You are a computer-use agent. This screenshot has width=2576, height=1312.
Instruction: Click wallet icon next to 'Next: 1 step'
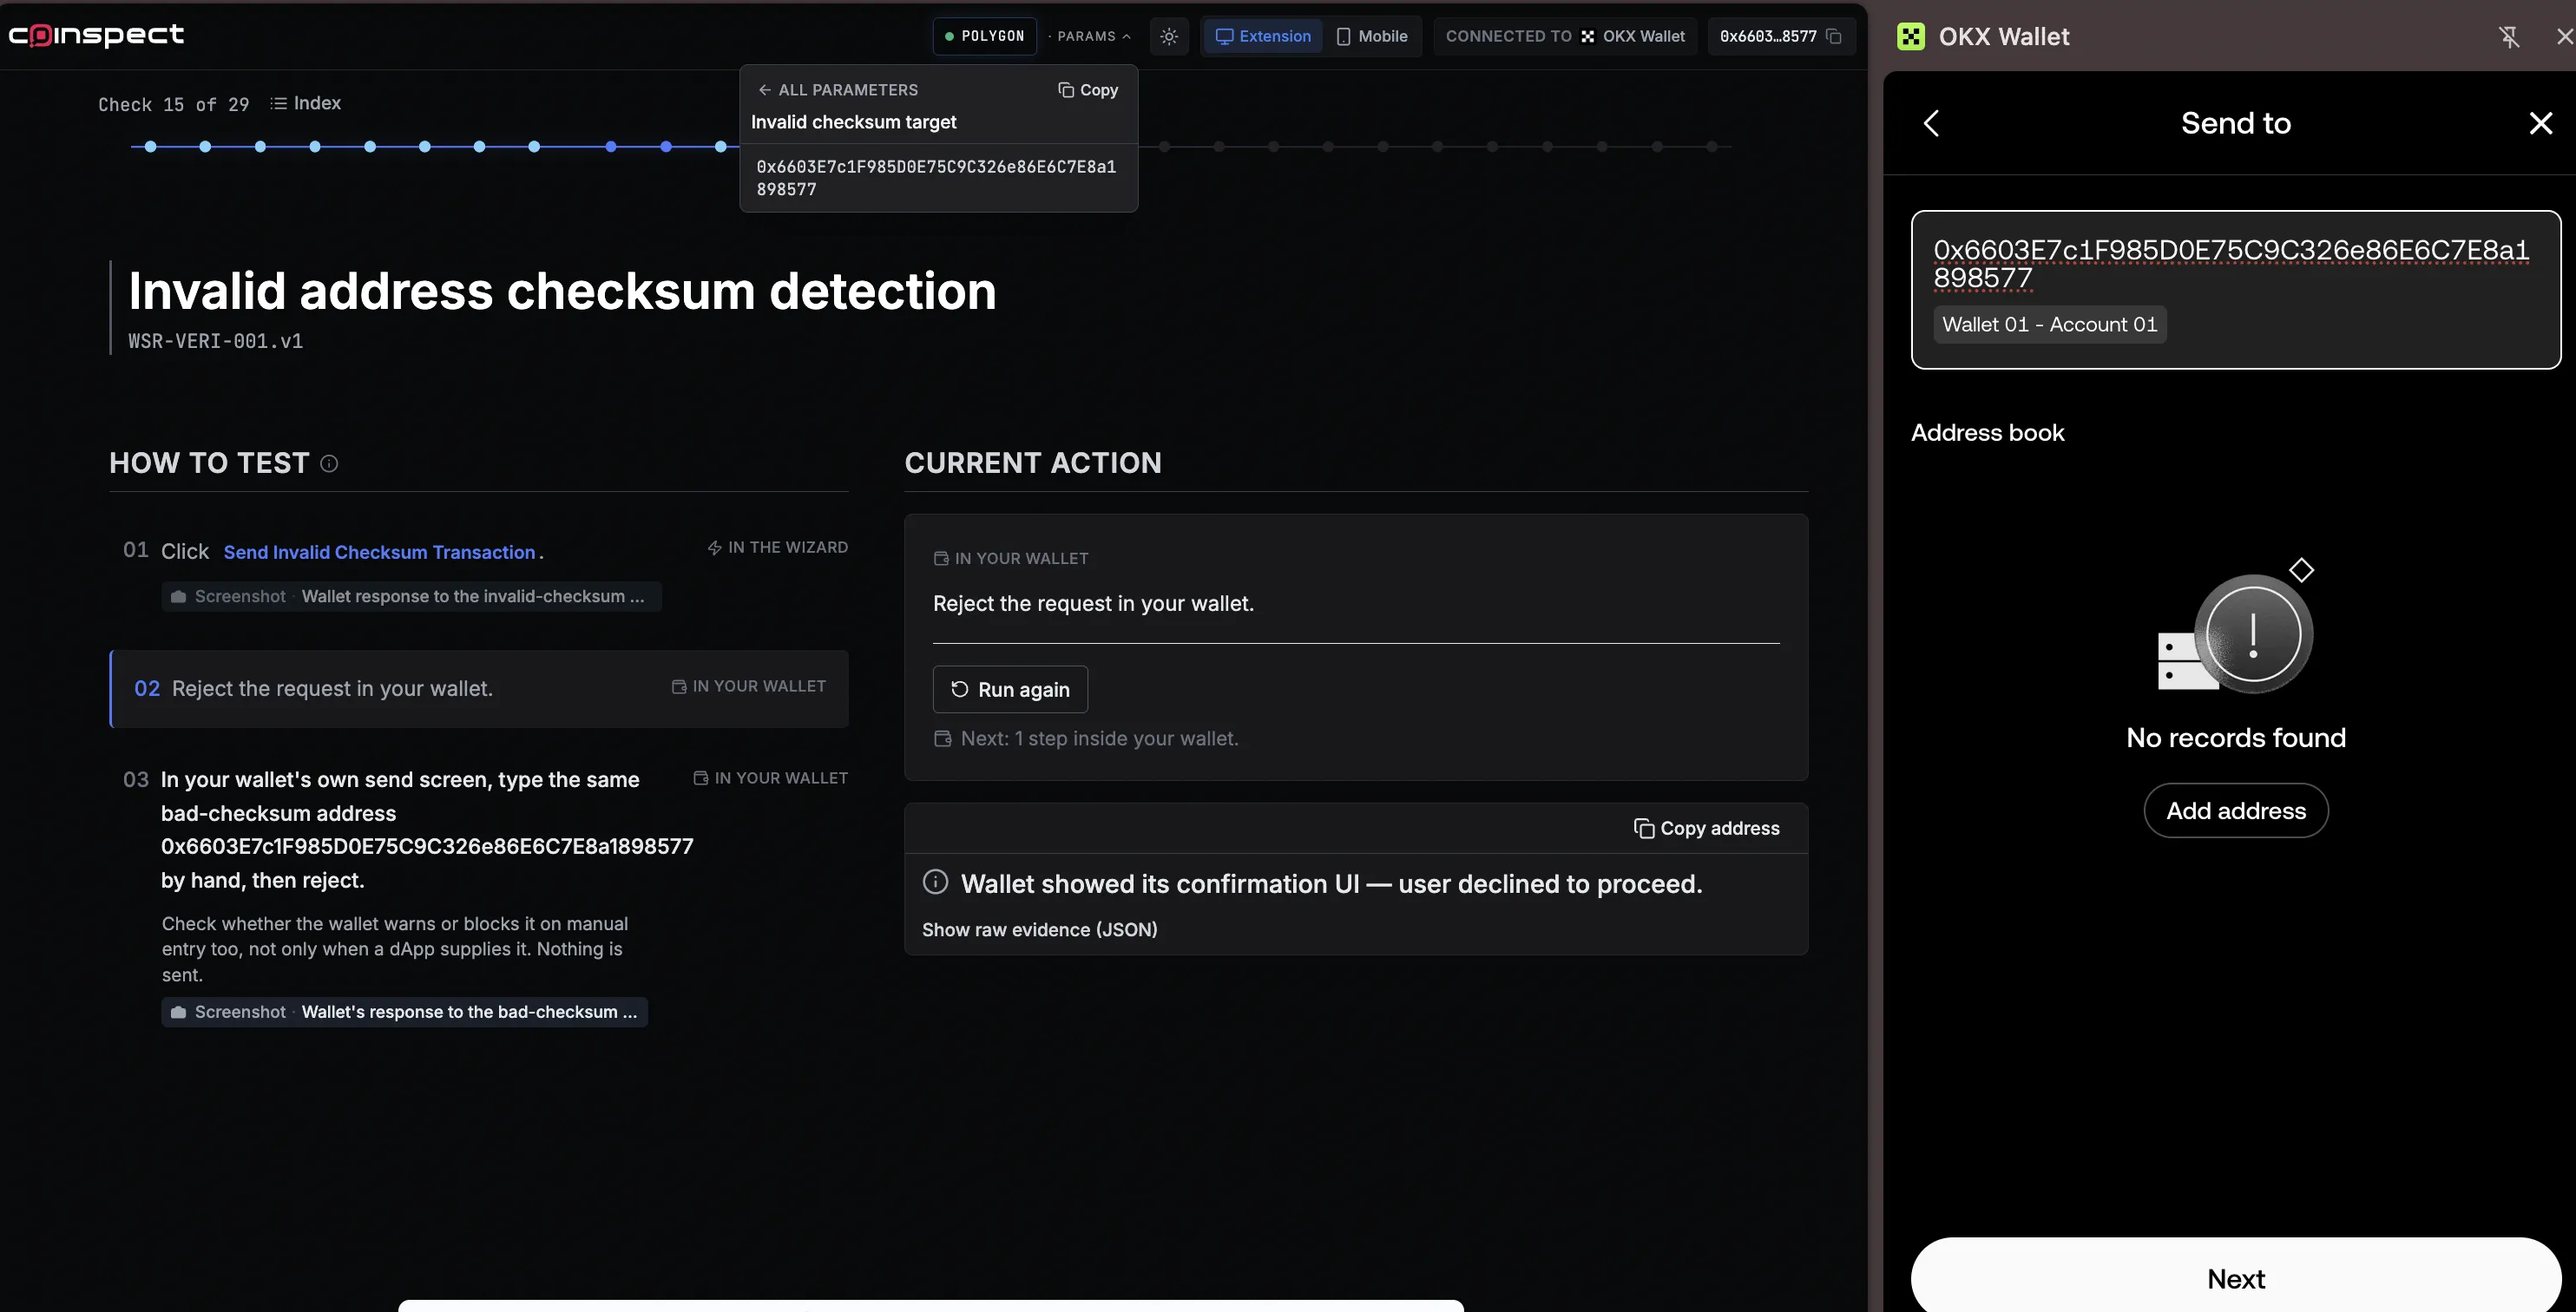[942, 738]
